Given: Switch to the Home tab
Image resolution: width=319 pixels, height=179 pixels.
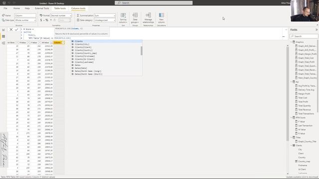Looking at the screenshot, I should [x=16, y=8].
